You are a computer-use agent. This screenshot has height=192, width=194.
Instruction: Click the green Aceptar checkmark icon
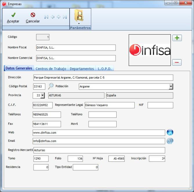pyautogui.click(x=13, y=15)
